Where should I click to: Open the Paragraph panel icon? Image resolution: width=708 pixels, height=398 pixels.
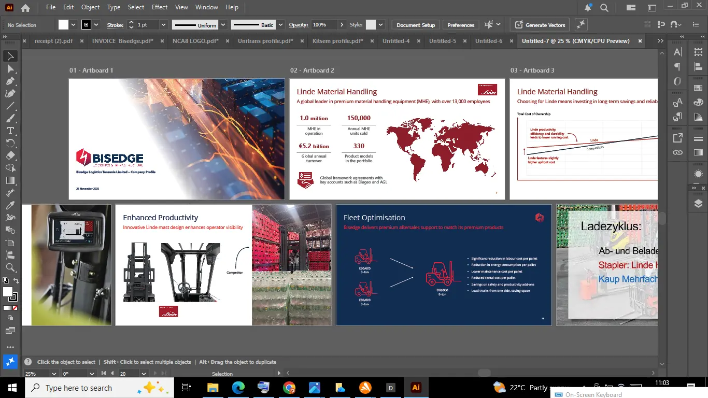click(677, 67)
